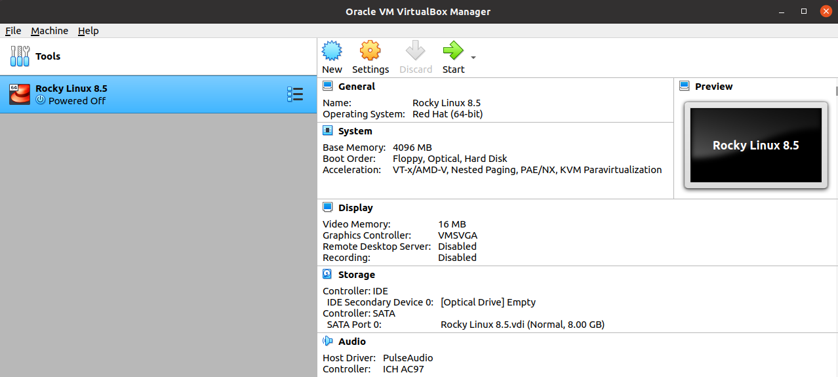Click the Rocky Linux 8.5 preview thumbnail
The width and height of the screenshot is (838, 377).
755,146
